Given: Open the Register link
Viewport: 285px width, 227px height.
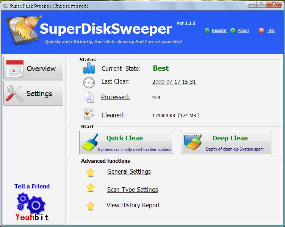Looking at the screenshot, I should click(x=219, y=30).
